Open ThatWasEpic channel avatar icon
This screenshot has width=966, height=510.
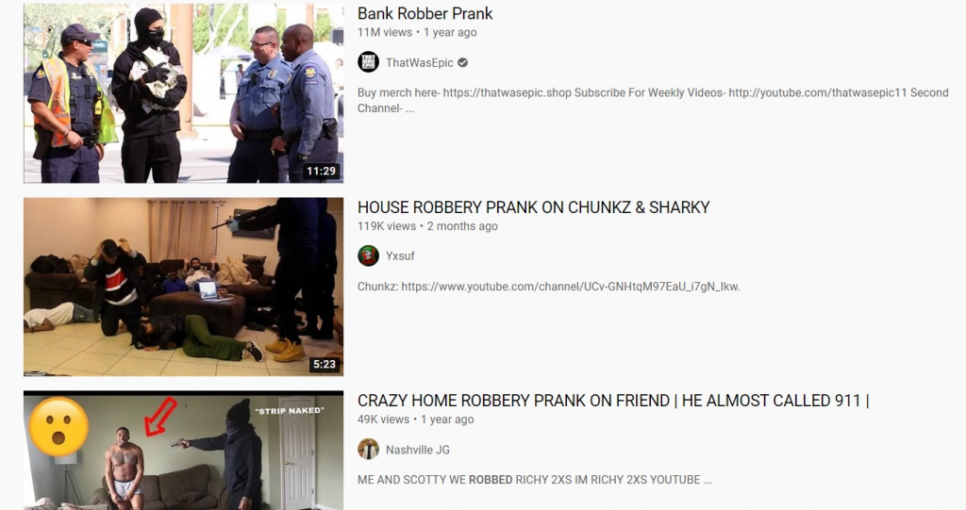(x=369, y=62)
